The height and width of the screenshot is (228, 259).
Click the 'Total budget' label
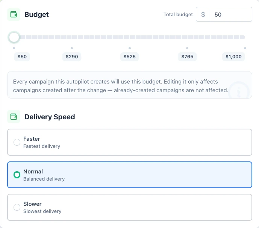click(x=178, y=15)
